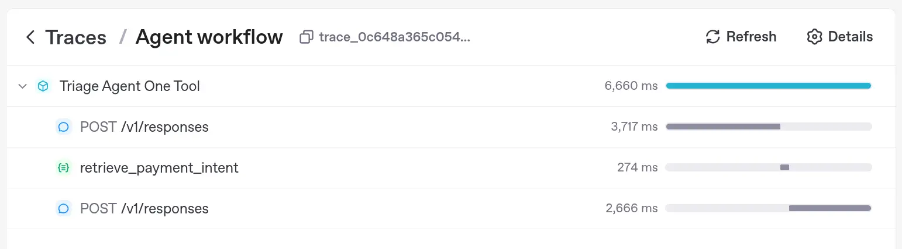The width and height of the screenshot is (902, 249).
Task: Click the dark segment of the 3,717 ms bar
Action: [x=723, y=127]
